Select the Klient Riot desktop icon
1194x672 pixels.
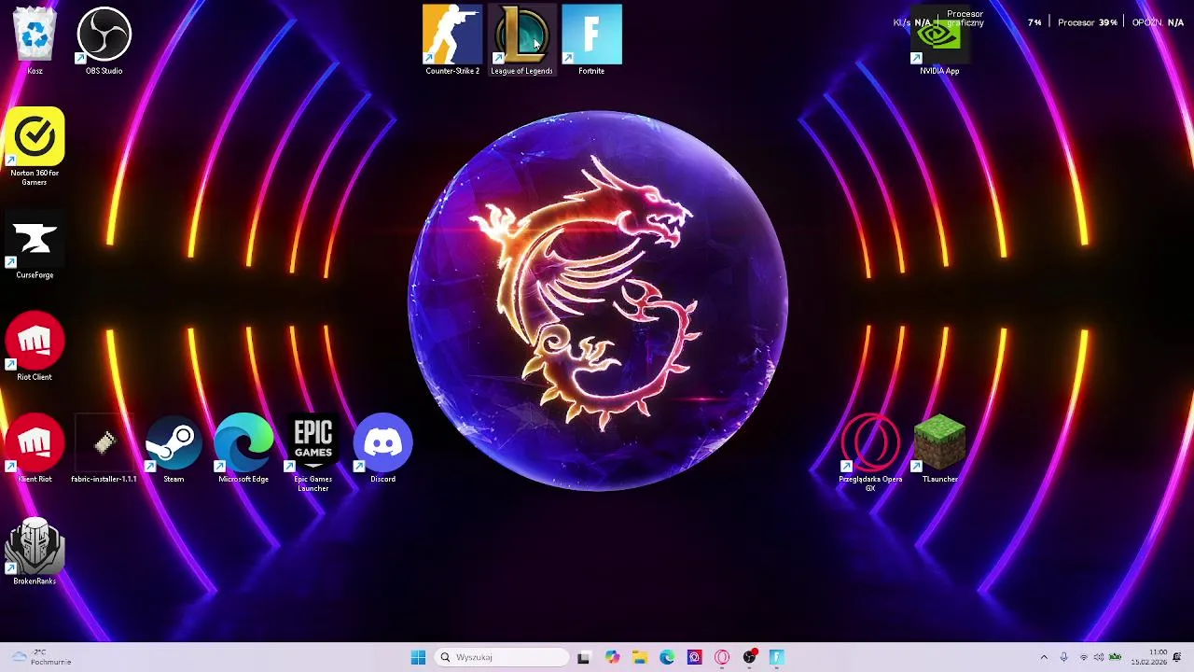(x=35, y=448)
